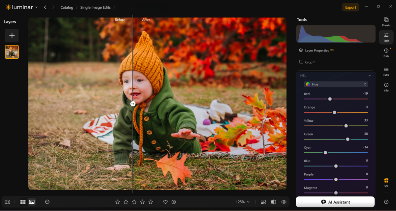Open Single Image Edits breadcrumb
The width and height of the screenshot is (396, 211).
[95, 7]
